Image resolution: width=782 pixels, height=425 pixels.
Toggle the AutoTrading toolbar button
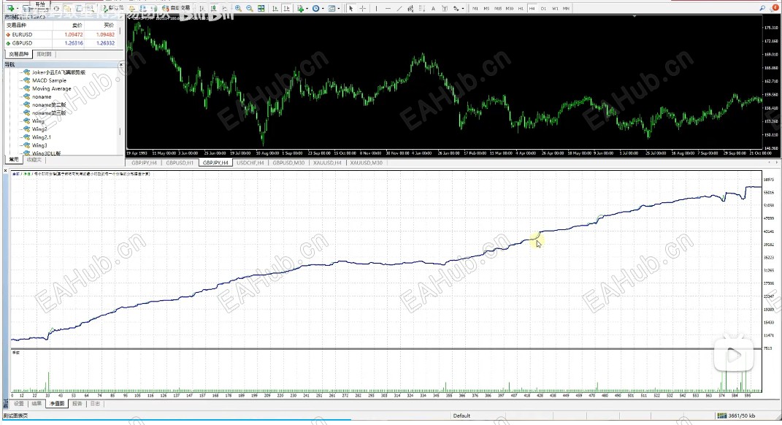pos(177,9)
